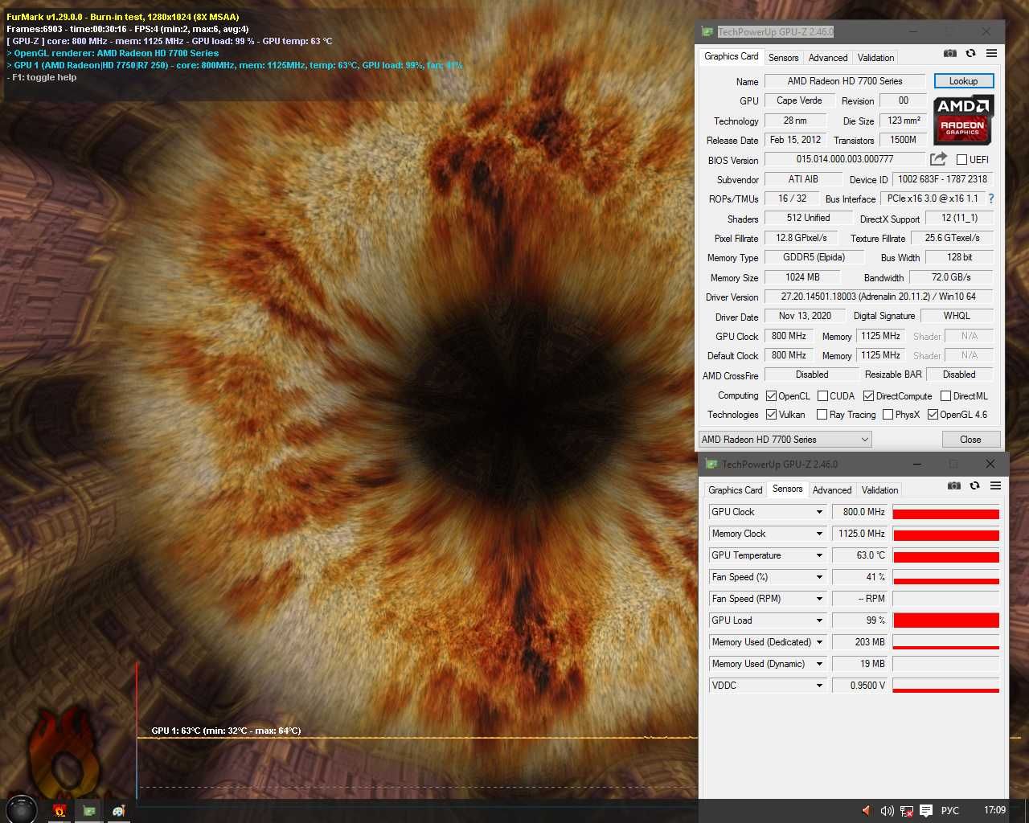Open hamburger menu in lower Sensors window

[x=995, y=485]
